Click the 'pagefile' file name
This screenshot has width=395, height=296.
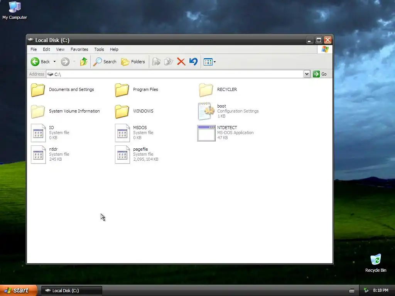140,149
